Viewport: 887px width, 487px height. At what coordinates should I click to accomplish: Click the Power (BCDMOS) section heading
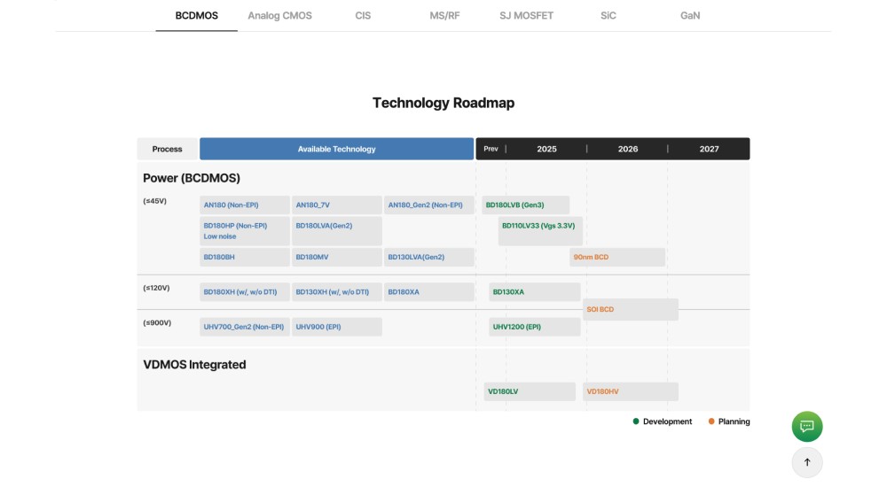pyautogui.click(x=192, y=179)
